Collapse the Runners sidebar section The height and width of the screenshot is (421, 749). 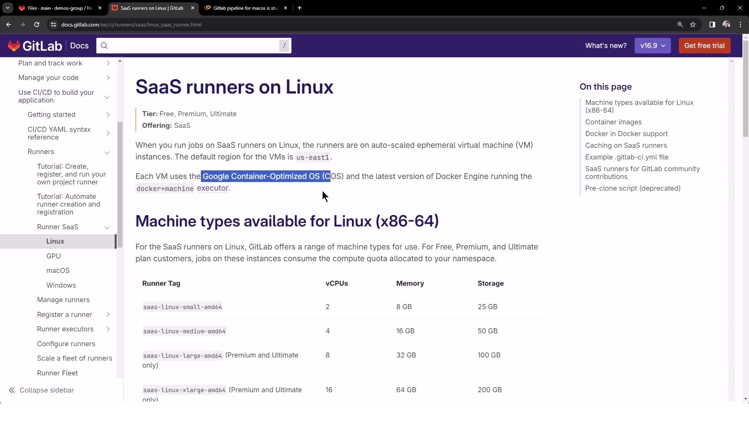107,152
